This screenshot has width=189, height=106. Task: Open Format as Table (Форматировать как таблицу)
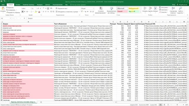tap(112, 10)
